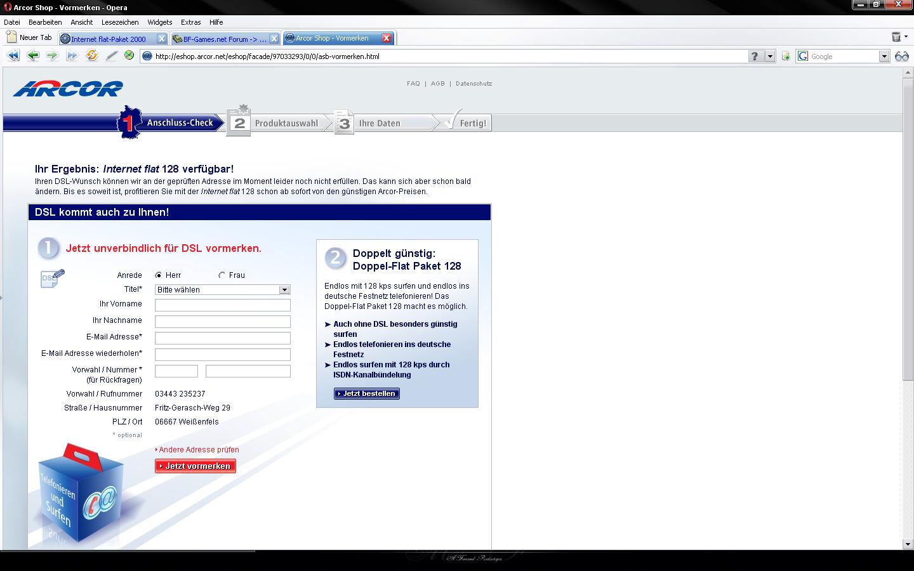This screenshot has width=914, height=571.
Task: Click the Ihr Nachname input field
Action: (223, 322)
